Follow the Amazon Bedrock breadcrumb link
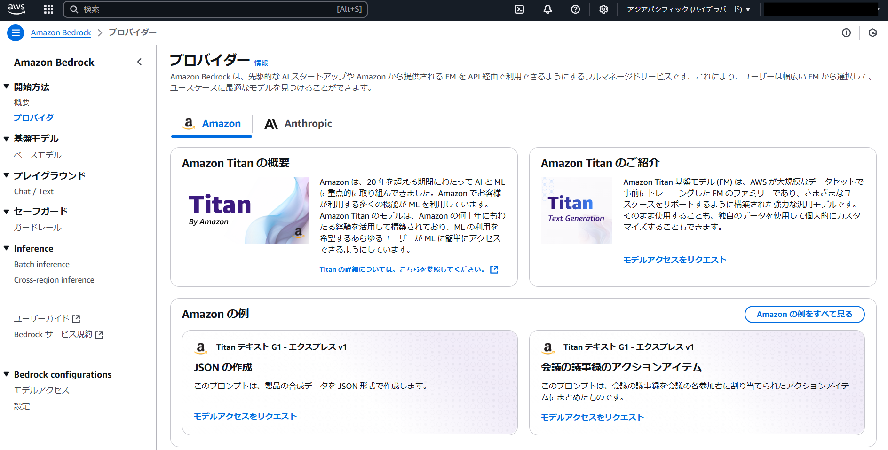Image resolution: width=888 pixels, height=450 pixels. (61, 32)
